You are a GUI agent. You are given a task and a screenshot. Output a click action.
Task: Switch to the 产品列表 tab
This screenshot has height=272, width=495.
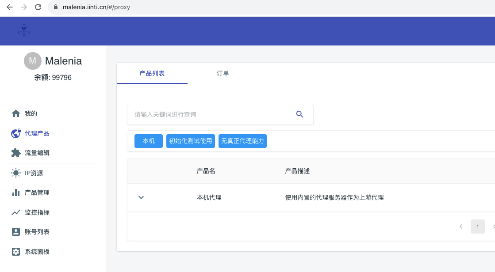click(152, 73)
